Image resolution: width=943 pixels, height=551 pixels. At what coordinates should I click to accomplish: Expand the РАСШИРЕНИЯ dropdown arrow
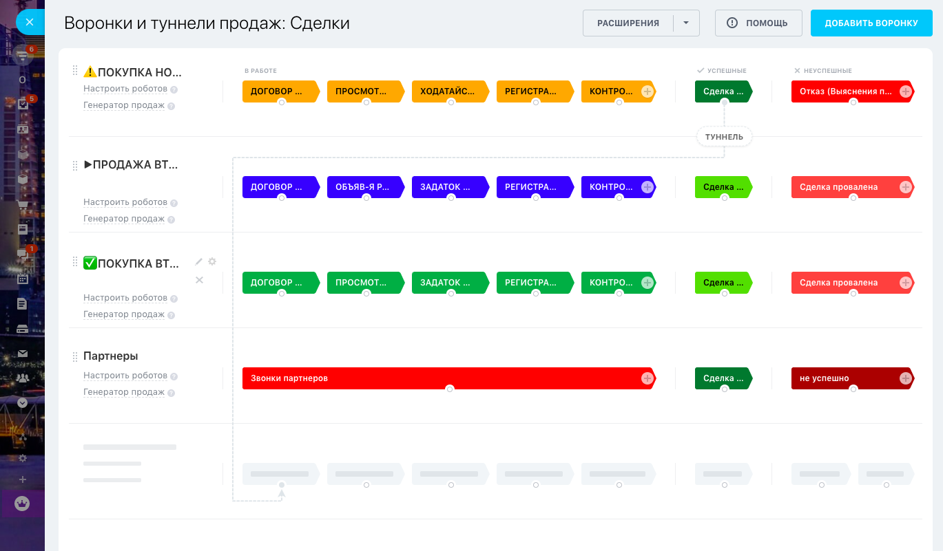pos(685,23)
